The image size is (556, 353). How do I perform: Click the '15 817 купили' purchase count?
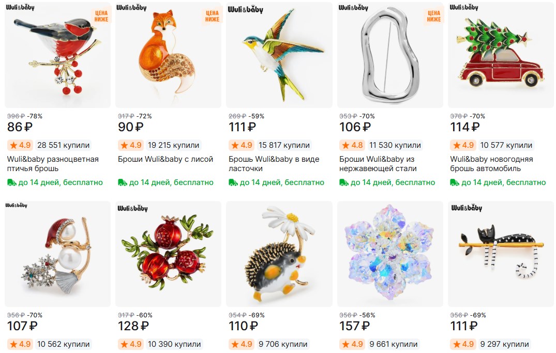tap(284, 145)
